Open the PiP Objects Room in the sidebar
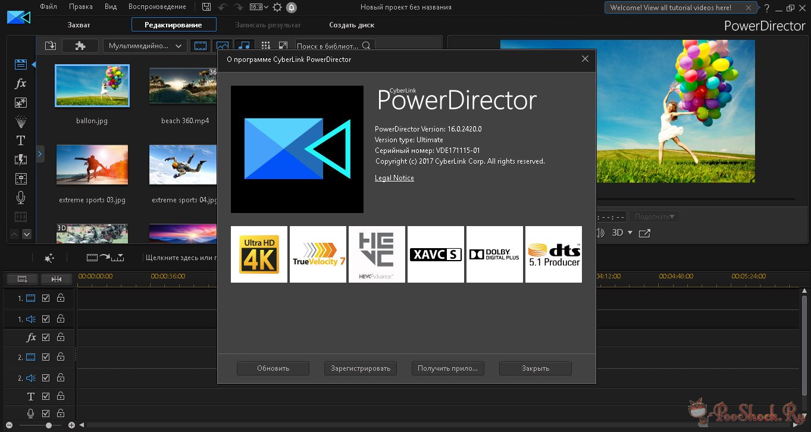The height and width of the screenshot is (432, 811). tap(21, 102)
